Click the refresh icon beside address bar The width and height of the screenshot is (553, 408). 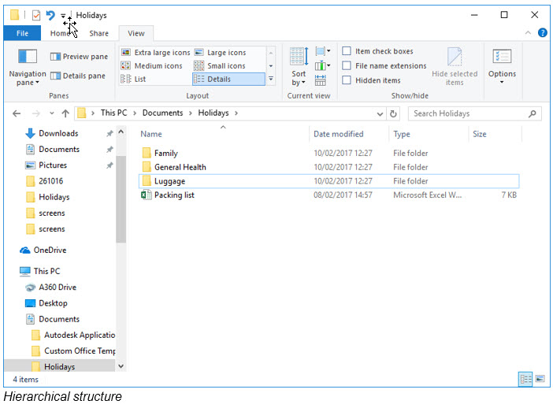(x=393, y=113)
